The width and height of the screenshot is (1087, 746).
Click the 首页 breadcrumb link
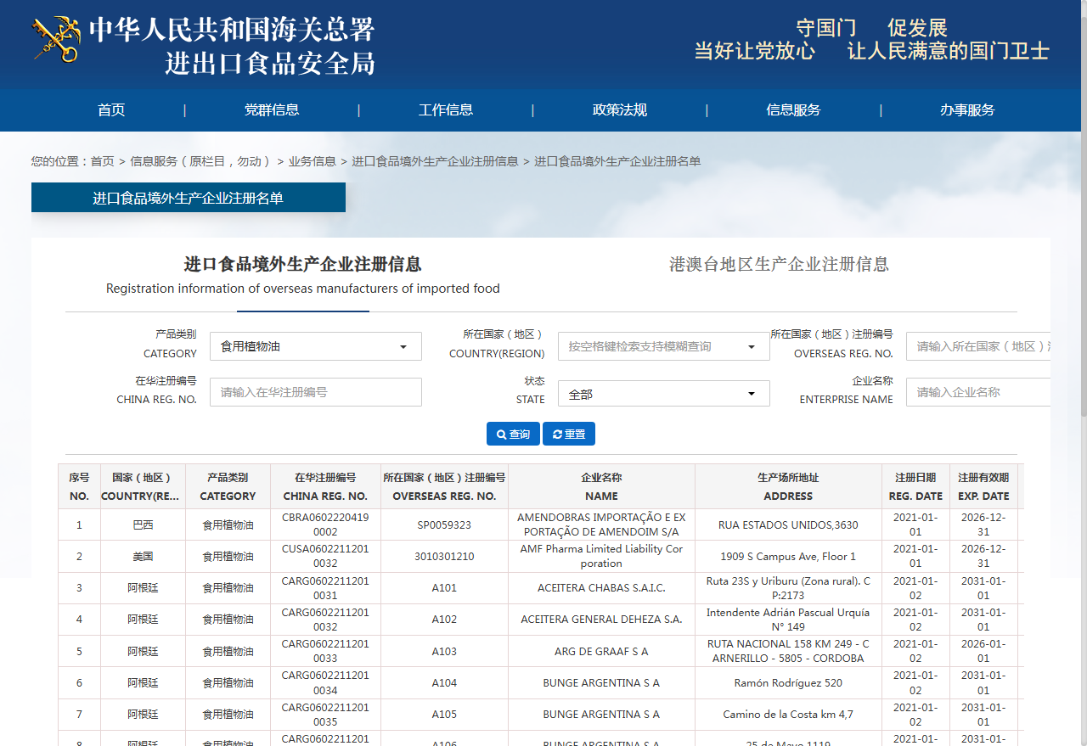102,161
